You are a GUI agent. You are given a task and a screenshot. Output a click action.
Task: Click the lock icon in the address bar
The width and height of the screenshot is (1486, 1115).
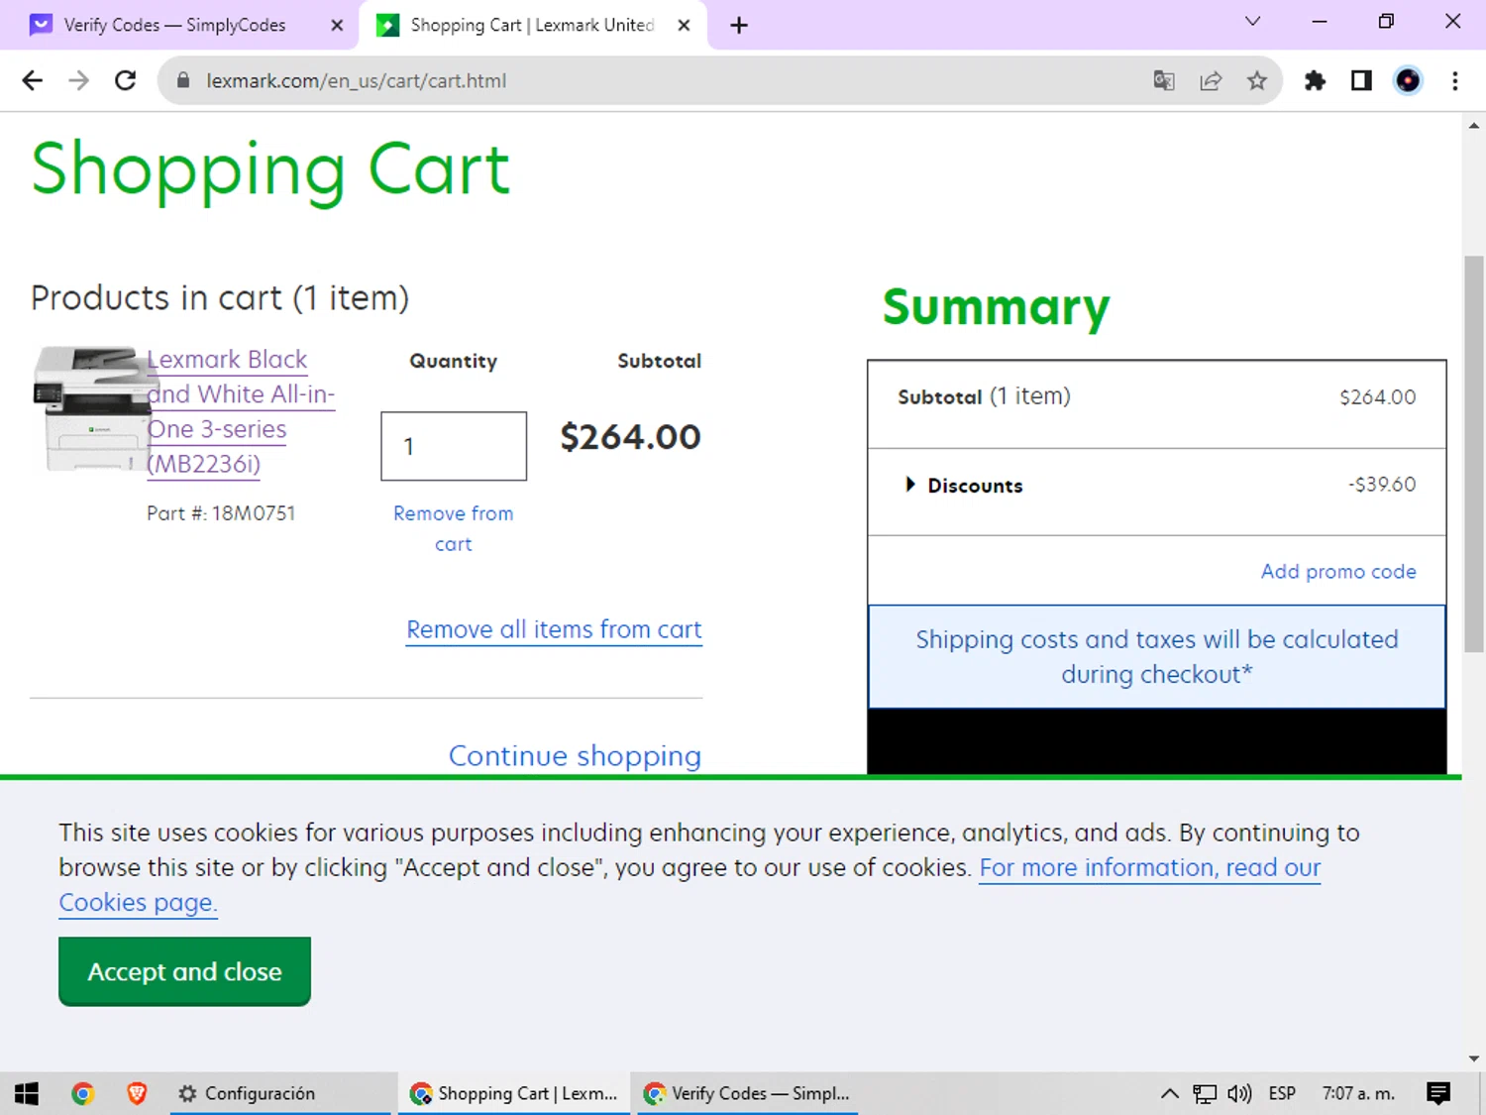point(183,80)
